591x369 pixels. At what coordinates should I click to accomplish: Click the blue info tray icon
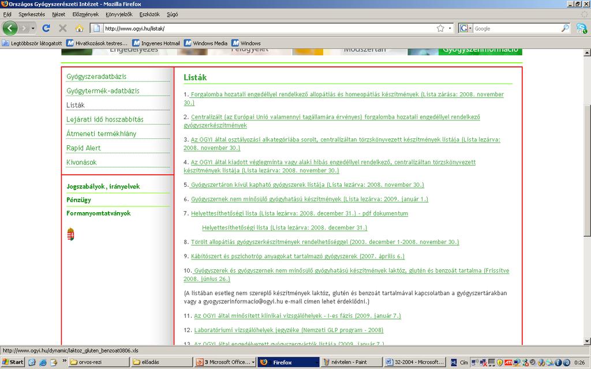click(x=559, y=362)
